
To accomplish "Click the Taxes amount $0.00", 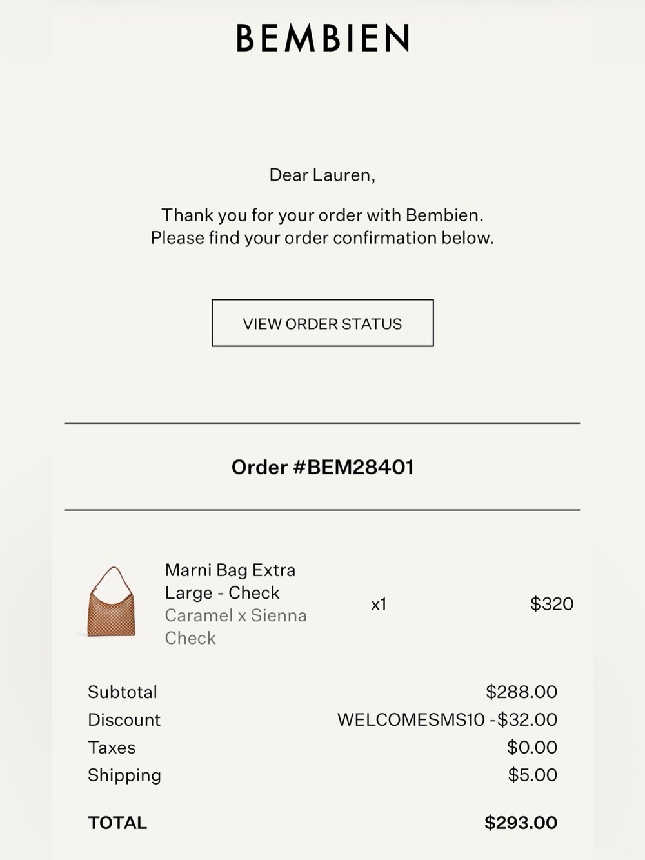I will 531,747.
